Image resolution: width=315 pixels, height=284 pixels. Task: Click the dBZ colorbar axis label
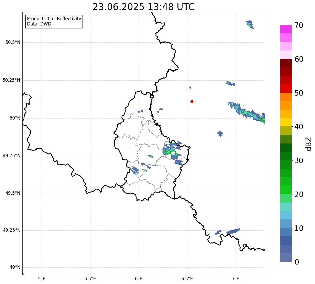pos(309,144)
